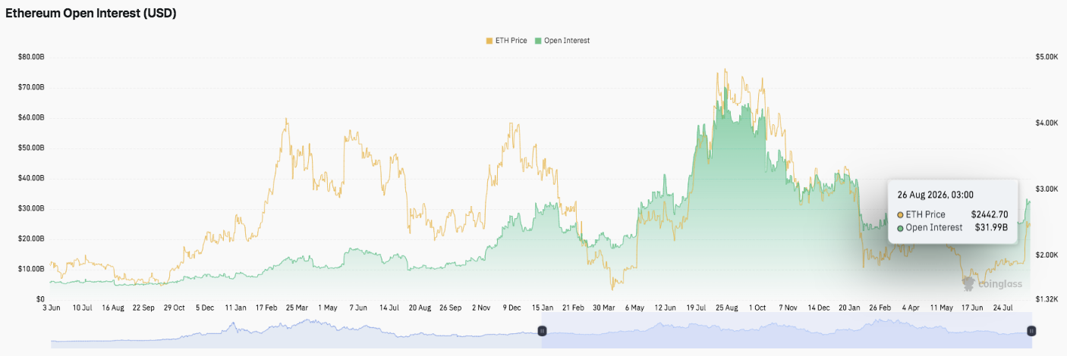Click the yellow ETH Price dot in tooltip
The height and width of the screenshot is (356, 1067).
click(x=901, y=214)
